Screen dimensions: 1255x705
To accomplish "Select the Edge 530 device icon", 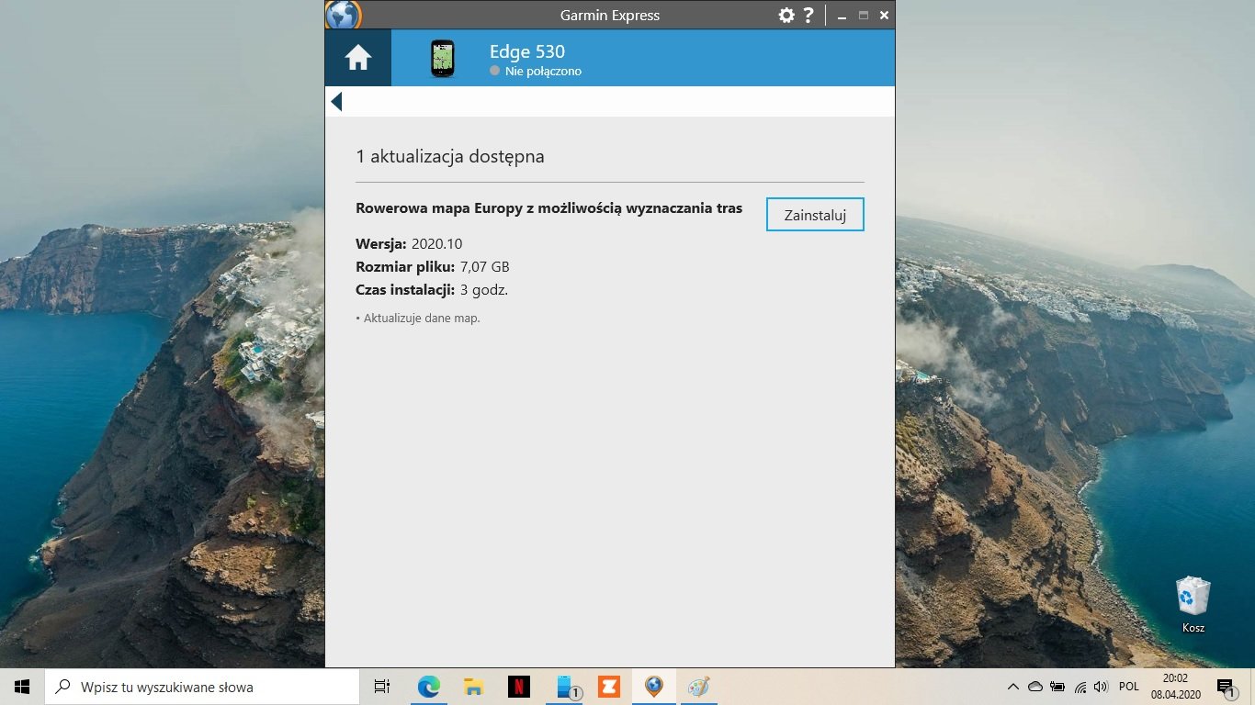I will click(x=443, y=59).
